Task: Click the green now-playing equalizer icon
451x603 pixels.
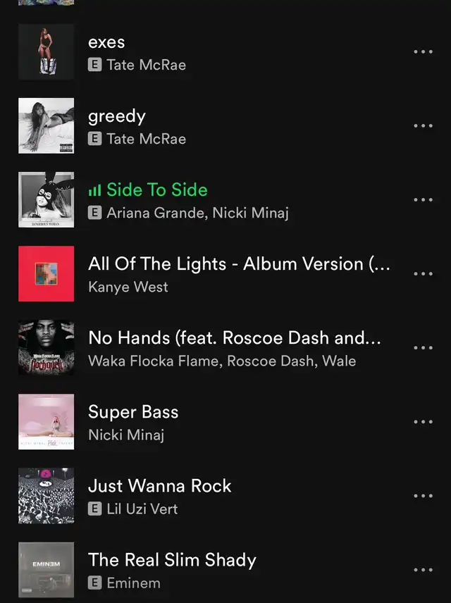Action: (94, 190)
